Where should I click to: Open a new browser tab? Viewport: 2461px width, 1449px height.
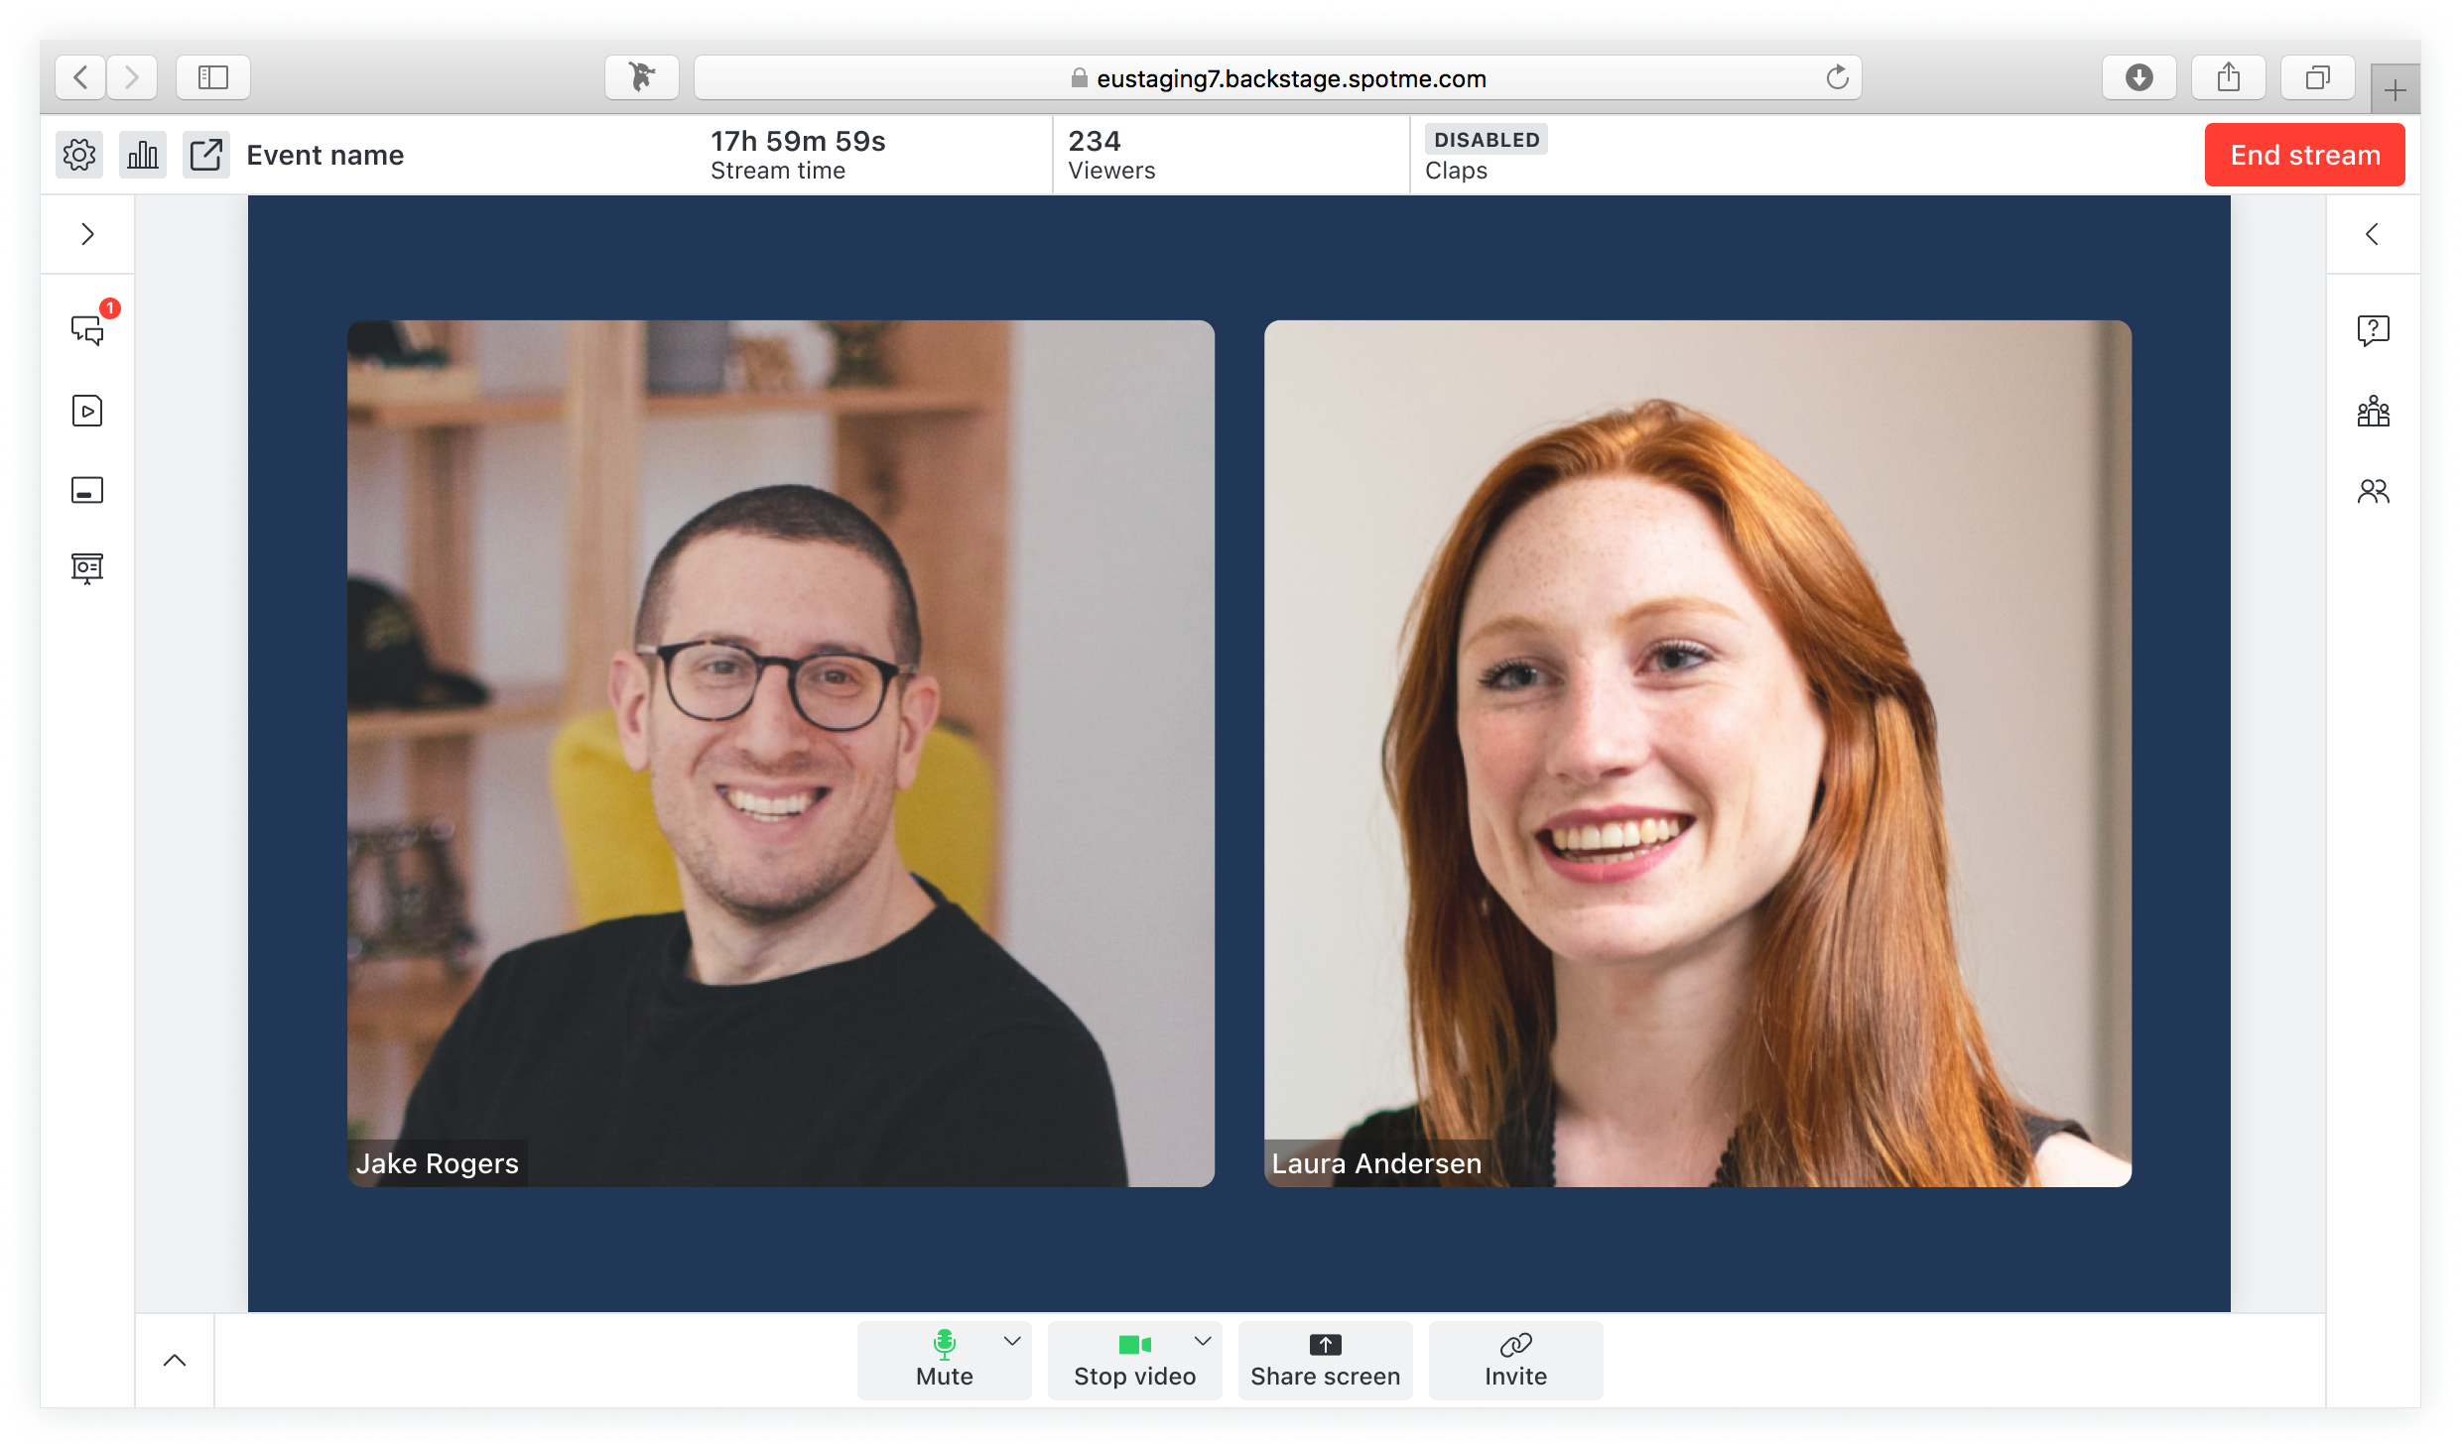[x=2396, y=90]
